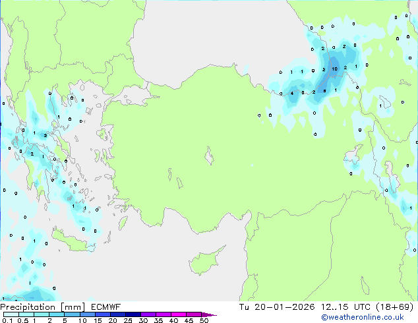Screen dimensions: 418x323
Task: Click the '4' precipitation value on the map
Action: (292, 94)
